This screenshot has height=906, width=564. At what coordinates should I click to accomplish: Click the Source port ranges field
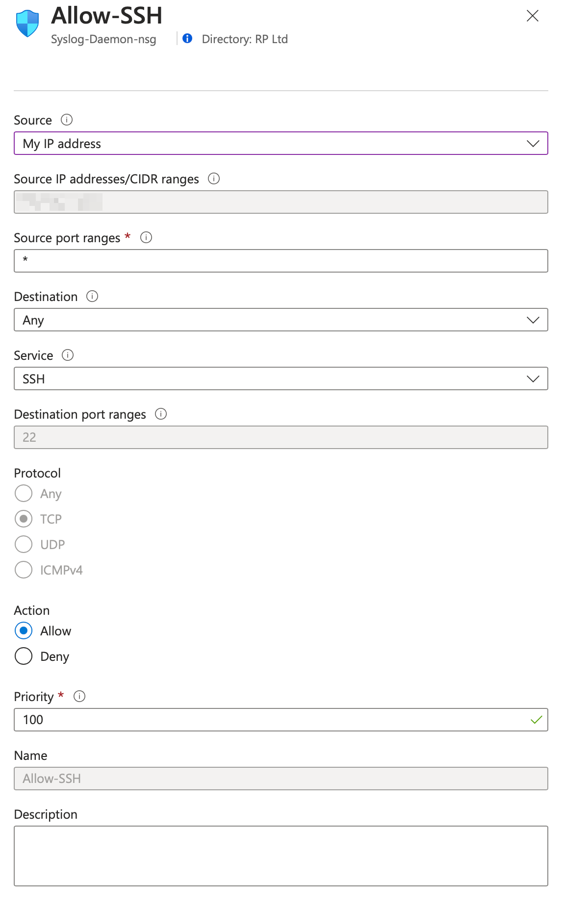click(x=281, y=261)
